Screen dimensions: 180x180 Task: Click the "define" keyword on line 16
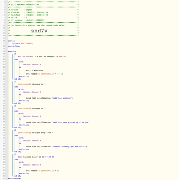pyautogui.click(x=12, y=41)
